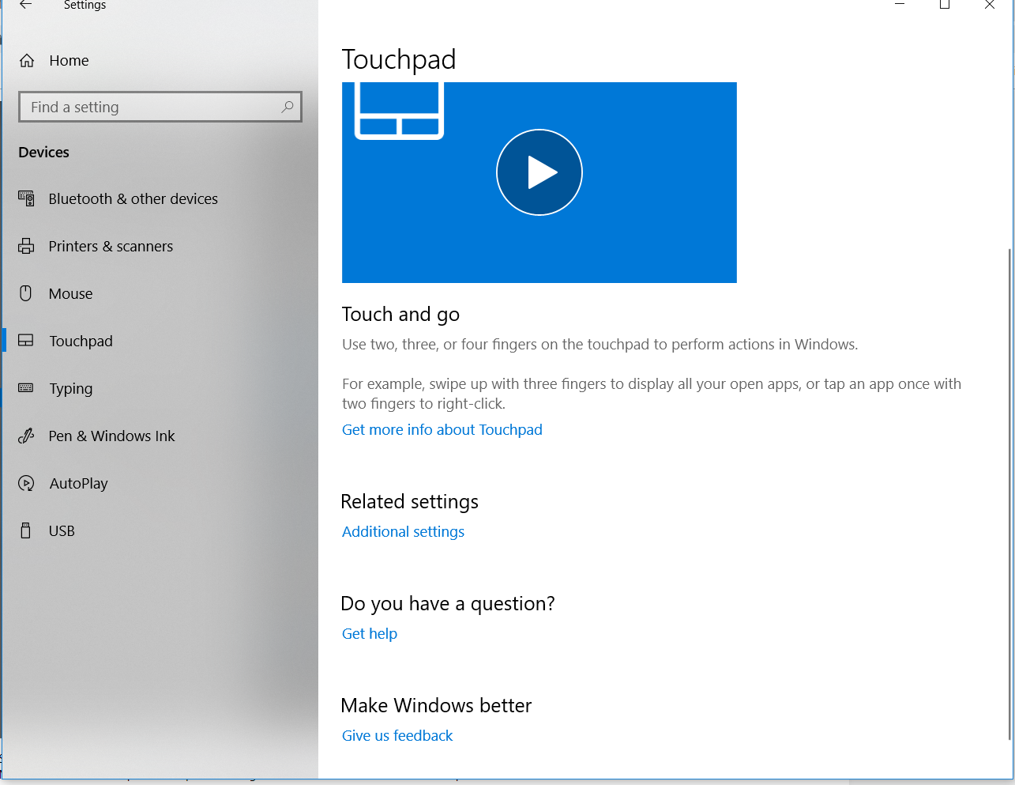
Task: Maximize the Settings window
Action: pyautogui.click(x=944, y=5)
